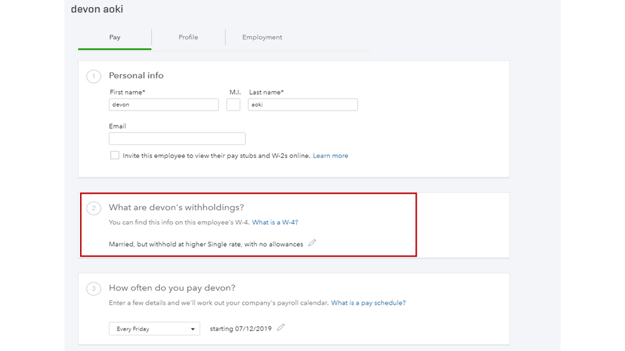Click the starting 07/12/2019 date text
The height and width of the screenshot is (351, 625).
(x=241, y=329)
